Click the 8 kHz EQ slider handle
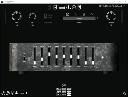Image resolution: width=128 pixels, height=97 pixels. 86,63
